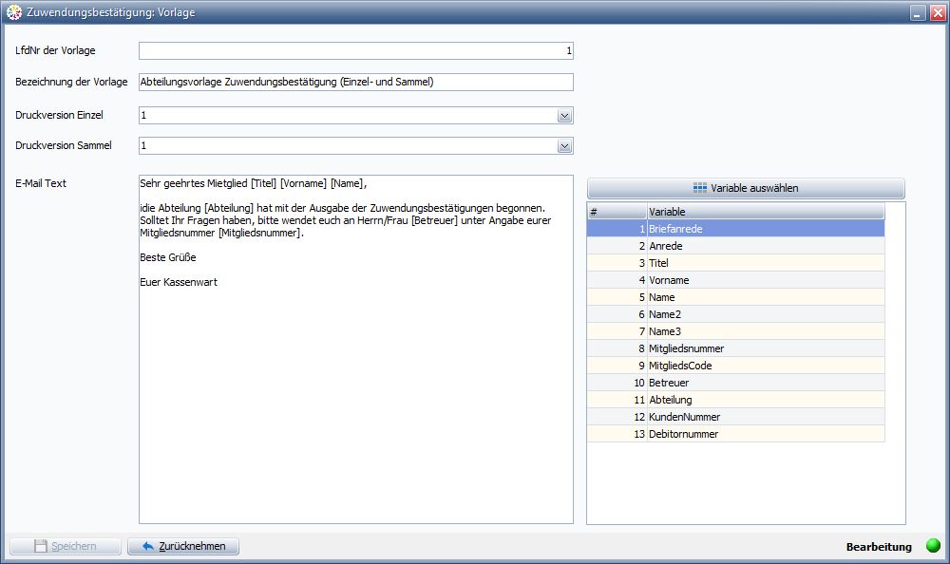Select the KundenNummer variable row
Viewport: 950px width, 564px height.
pyautogui.click(x=735, y=417)
